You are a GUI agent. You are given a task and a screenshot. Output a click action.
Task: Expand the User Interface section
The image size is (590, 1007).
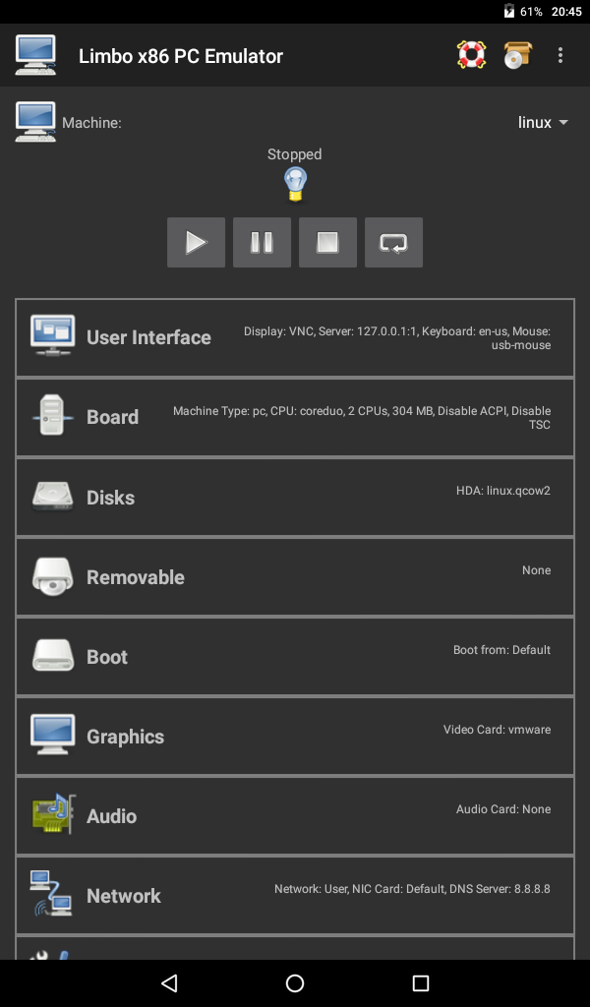pyautogui.click(x=295, y=338)
